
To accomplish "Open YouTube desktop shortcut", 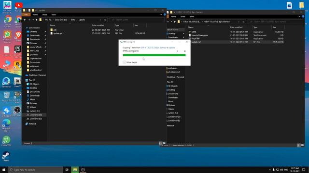I will tap(18, 6).
